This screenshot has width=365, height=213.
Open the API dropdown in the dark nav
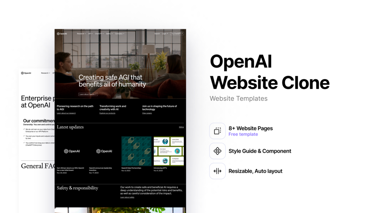[x=90, y=34]
